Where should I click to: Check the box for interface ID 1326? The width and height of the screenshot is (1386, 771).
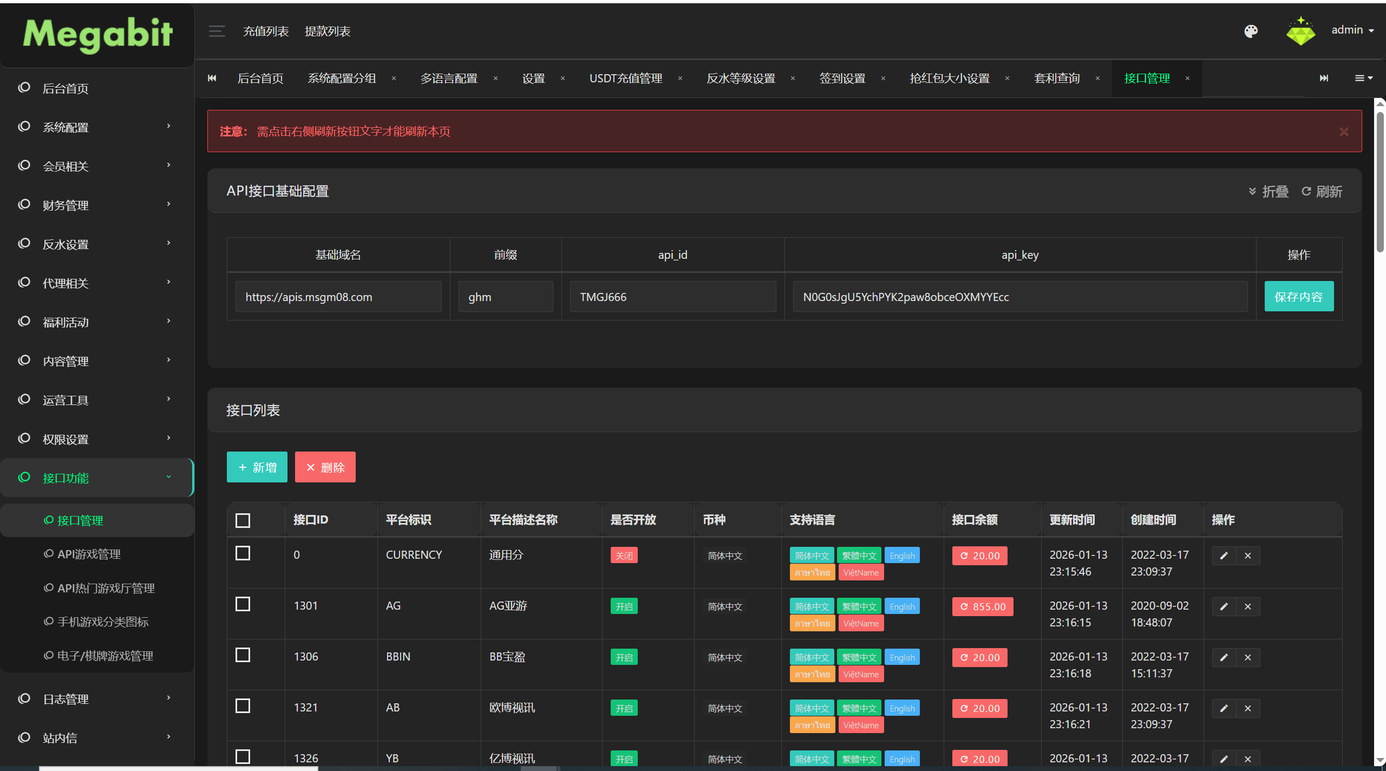[x=243, y=756]
